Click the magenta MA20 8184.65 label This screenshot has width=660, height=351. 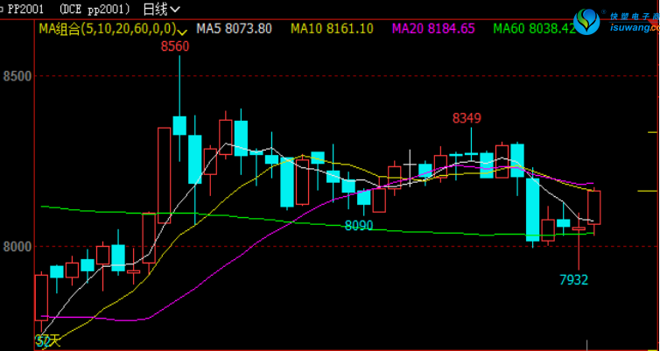tap(433, 28)
